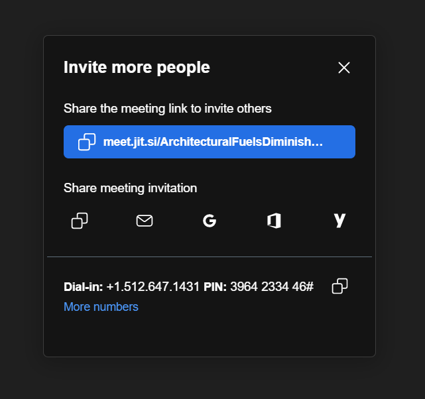
Task: Click the copy icon inside blue link button
Action: (x=87, y=142)
